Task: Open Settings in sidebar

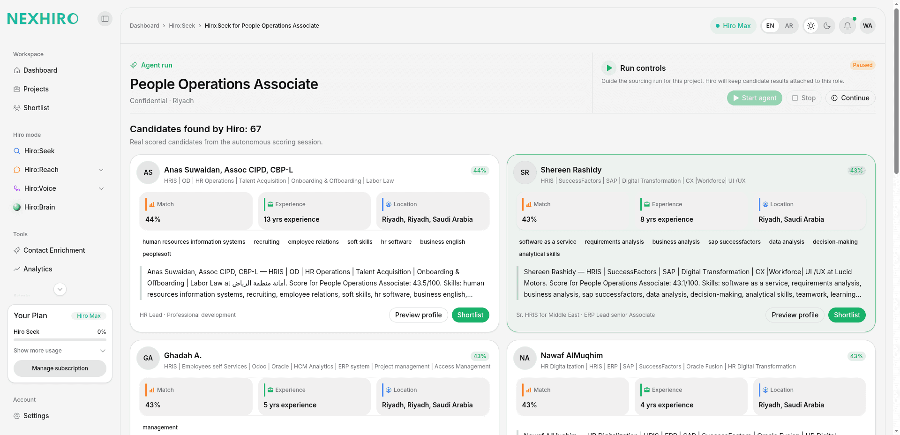Action: (60, 416)
